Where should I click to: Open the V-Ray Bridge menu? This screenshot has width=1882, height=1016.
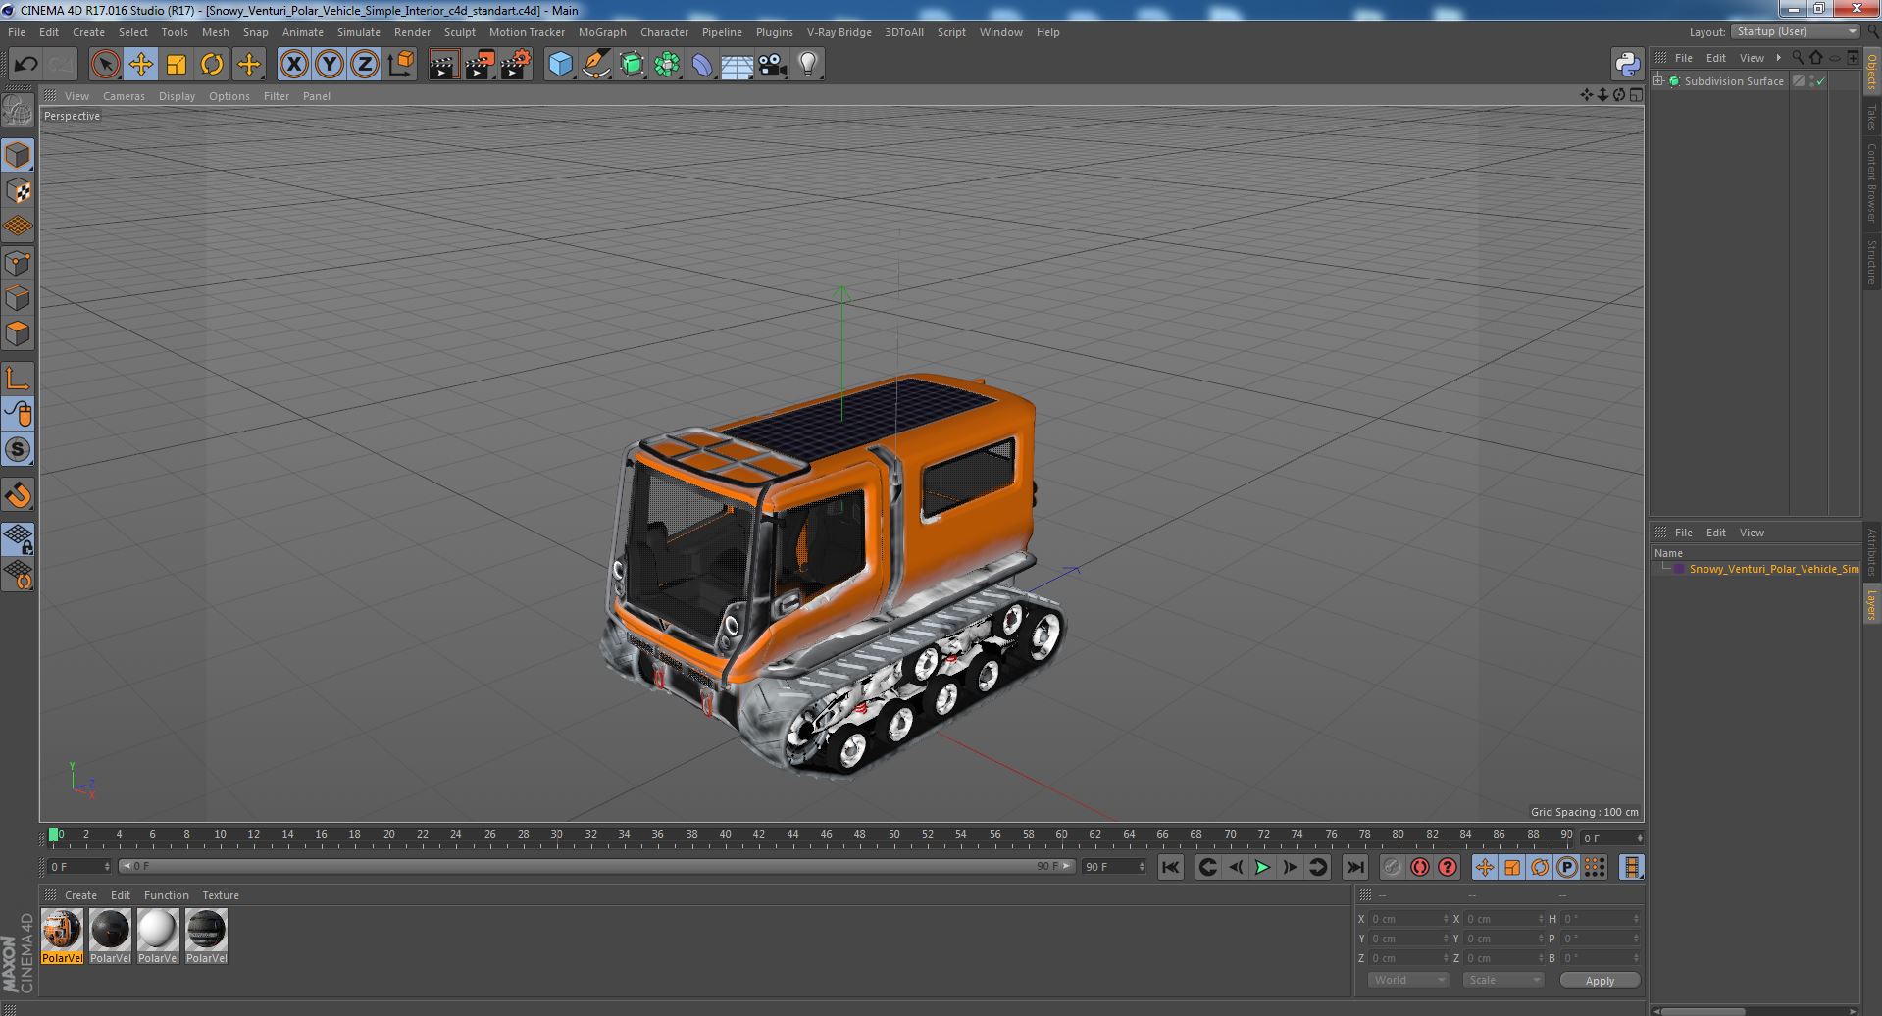tap(839, 32)
